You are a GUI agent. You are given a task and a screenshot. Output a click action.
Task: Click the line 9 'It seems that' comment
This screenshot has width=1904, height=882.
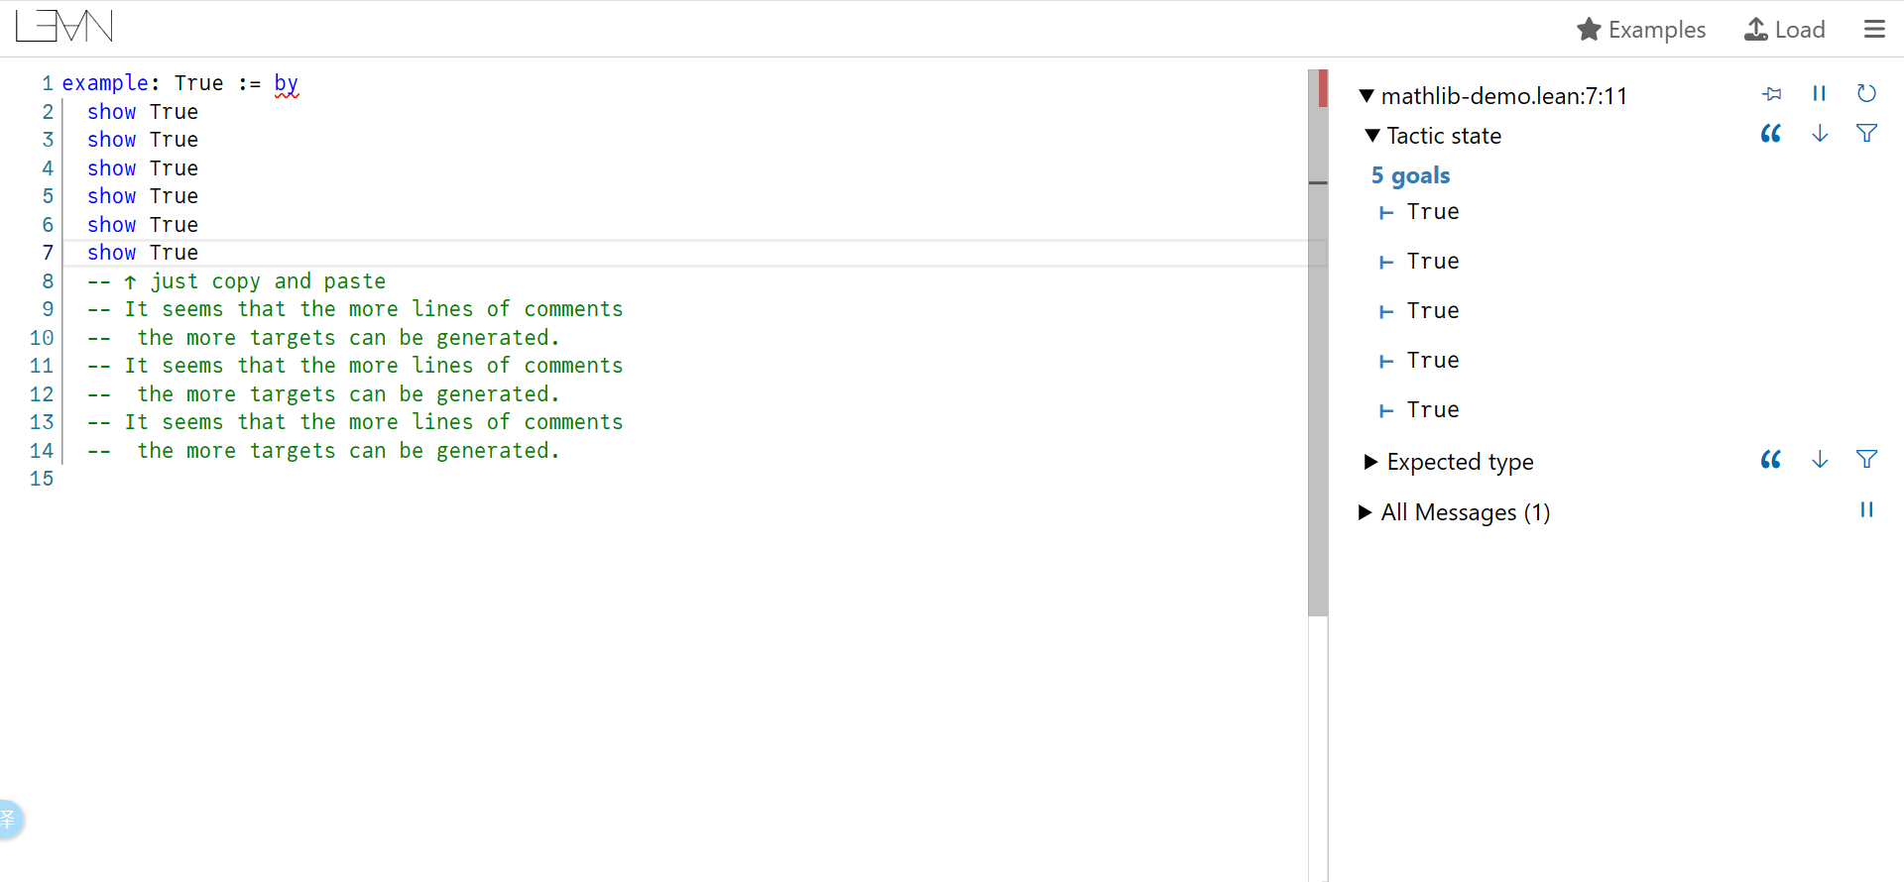[355, 309]
